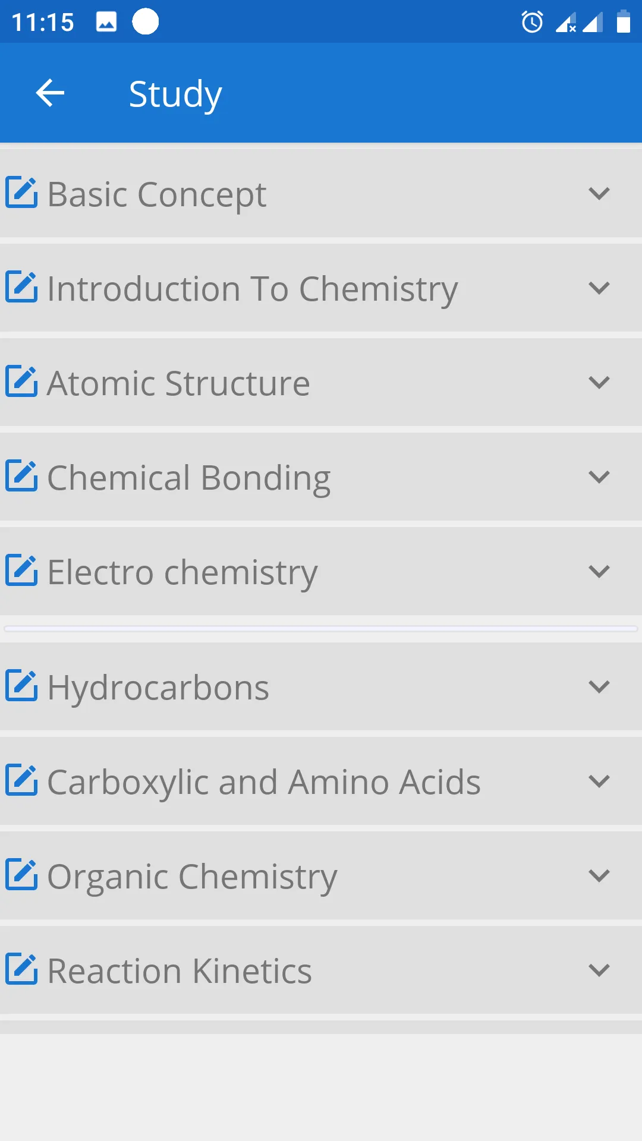
Task: Click the edit icon beside Atomic Structure
Action: click(22, 382)
